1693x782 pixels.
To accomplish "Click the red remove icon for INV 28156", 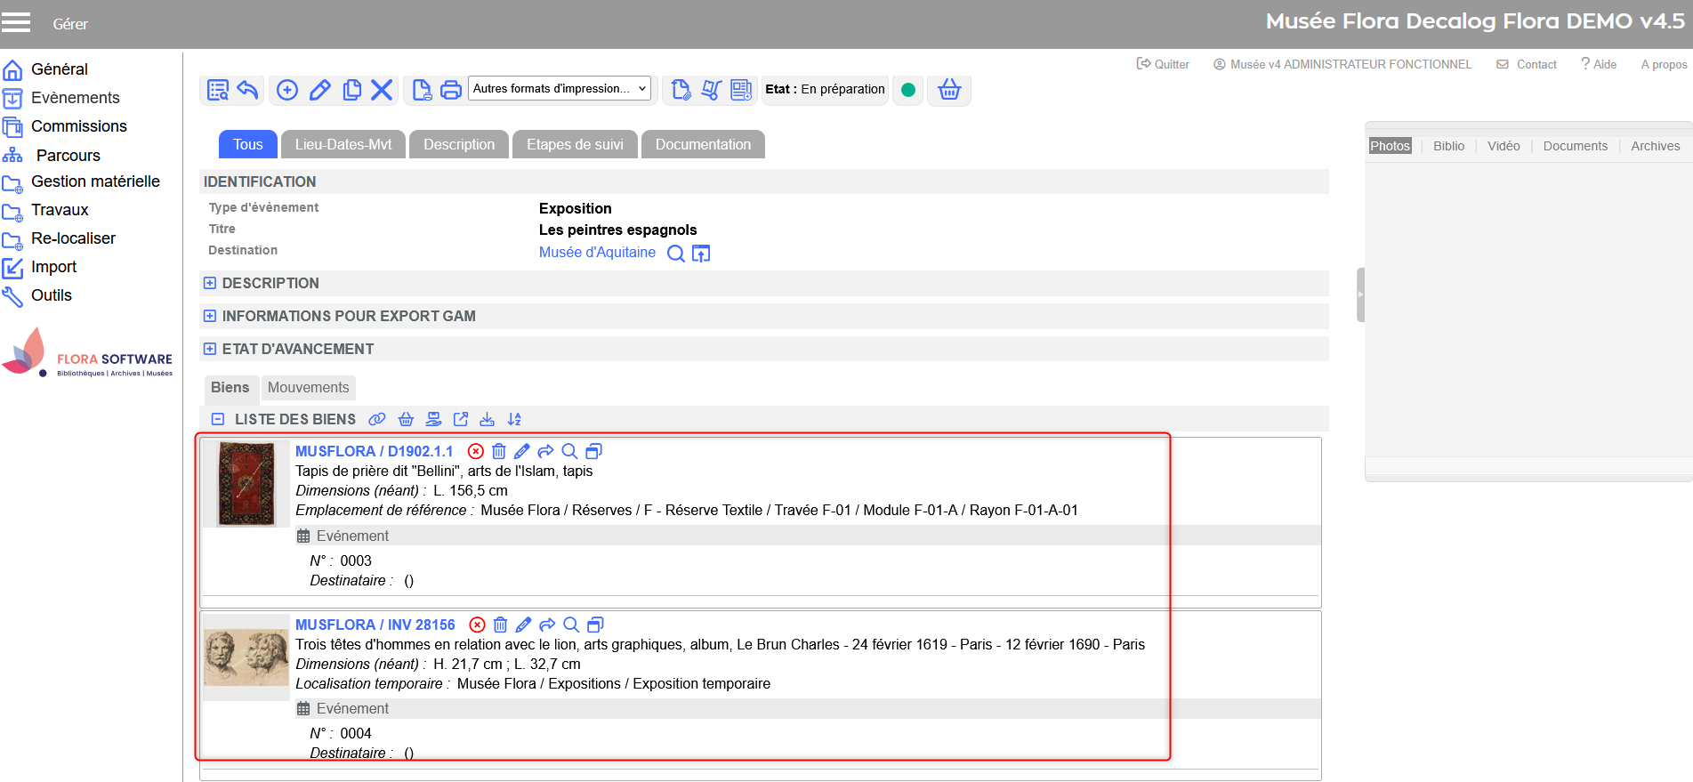I will [478, 625].
